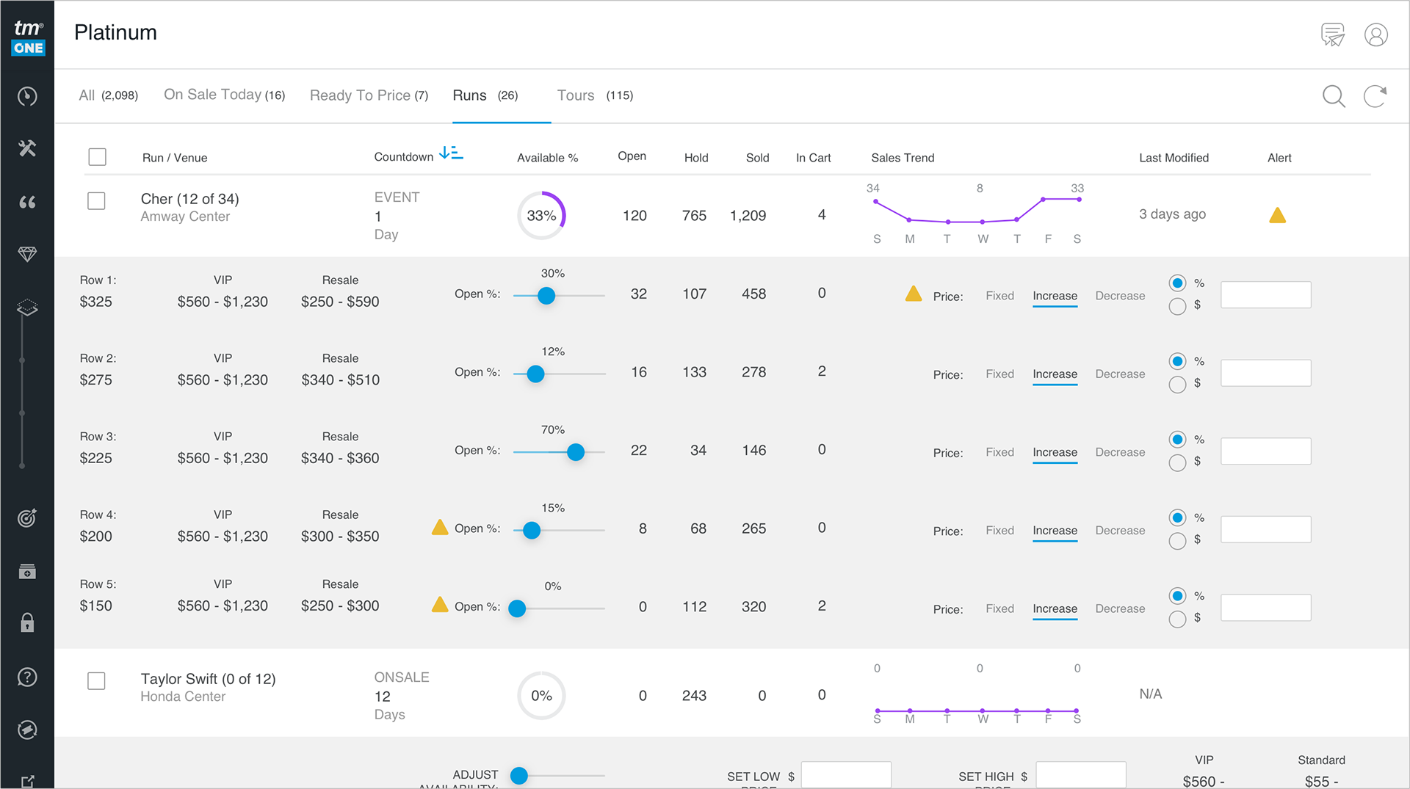Click the search magnifier icon
1410x789 pixels.
[x=1334, y=96]
